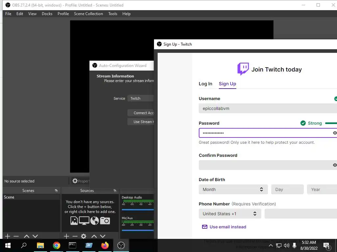Move source down with arrow icon

click(x=103, y=236)
